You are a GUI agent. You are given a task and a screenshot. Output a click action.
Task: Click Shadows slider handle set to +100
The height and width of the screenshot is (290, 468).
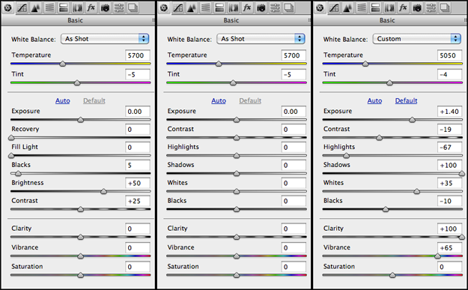(462, 174)
